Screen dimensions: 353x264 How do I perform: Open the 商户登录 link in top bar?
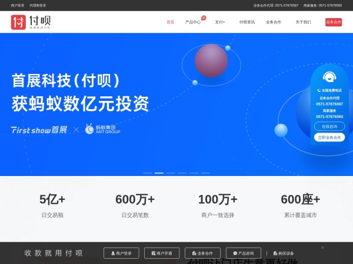pyautogui.click(x=18, y=5)
